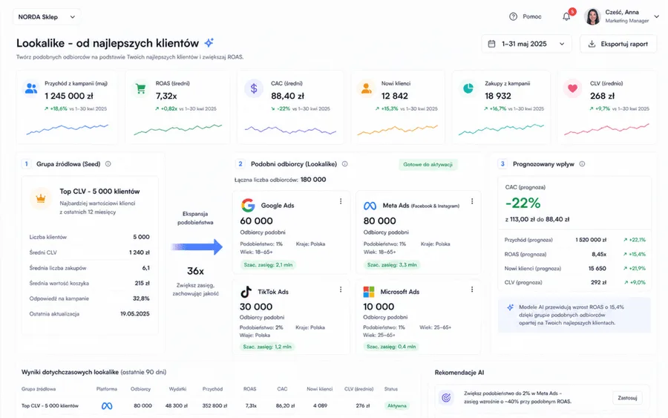The image size is (668, 418).
Task: Expand the Anna user profile menu chevron
Action: [657, 16]
